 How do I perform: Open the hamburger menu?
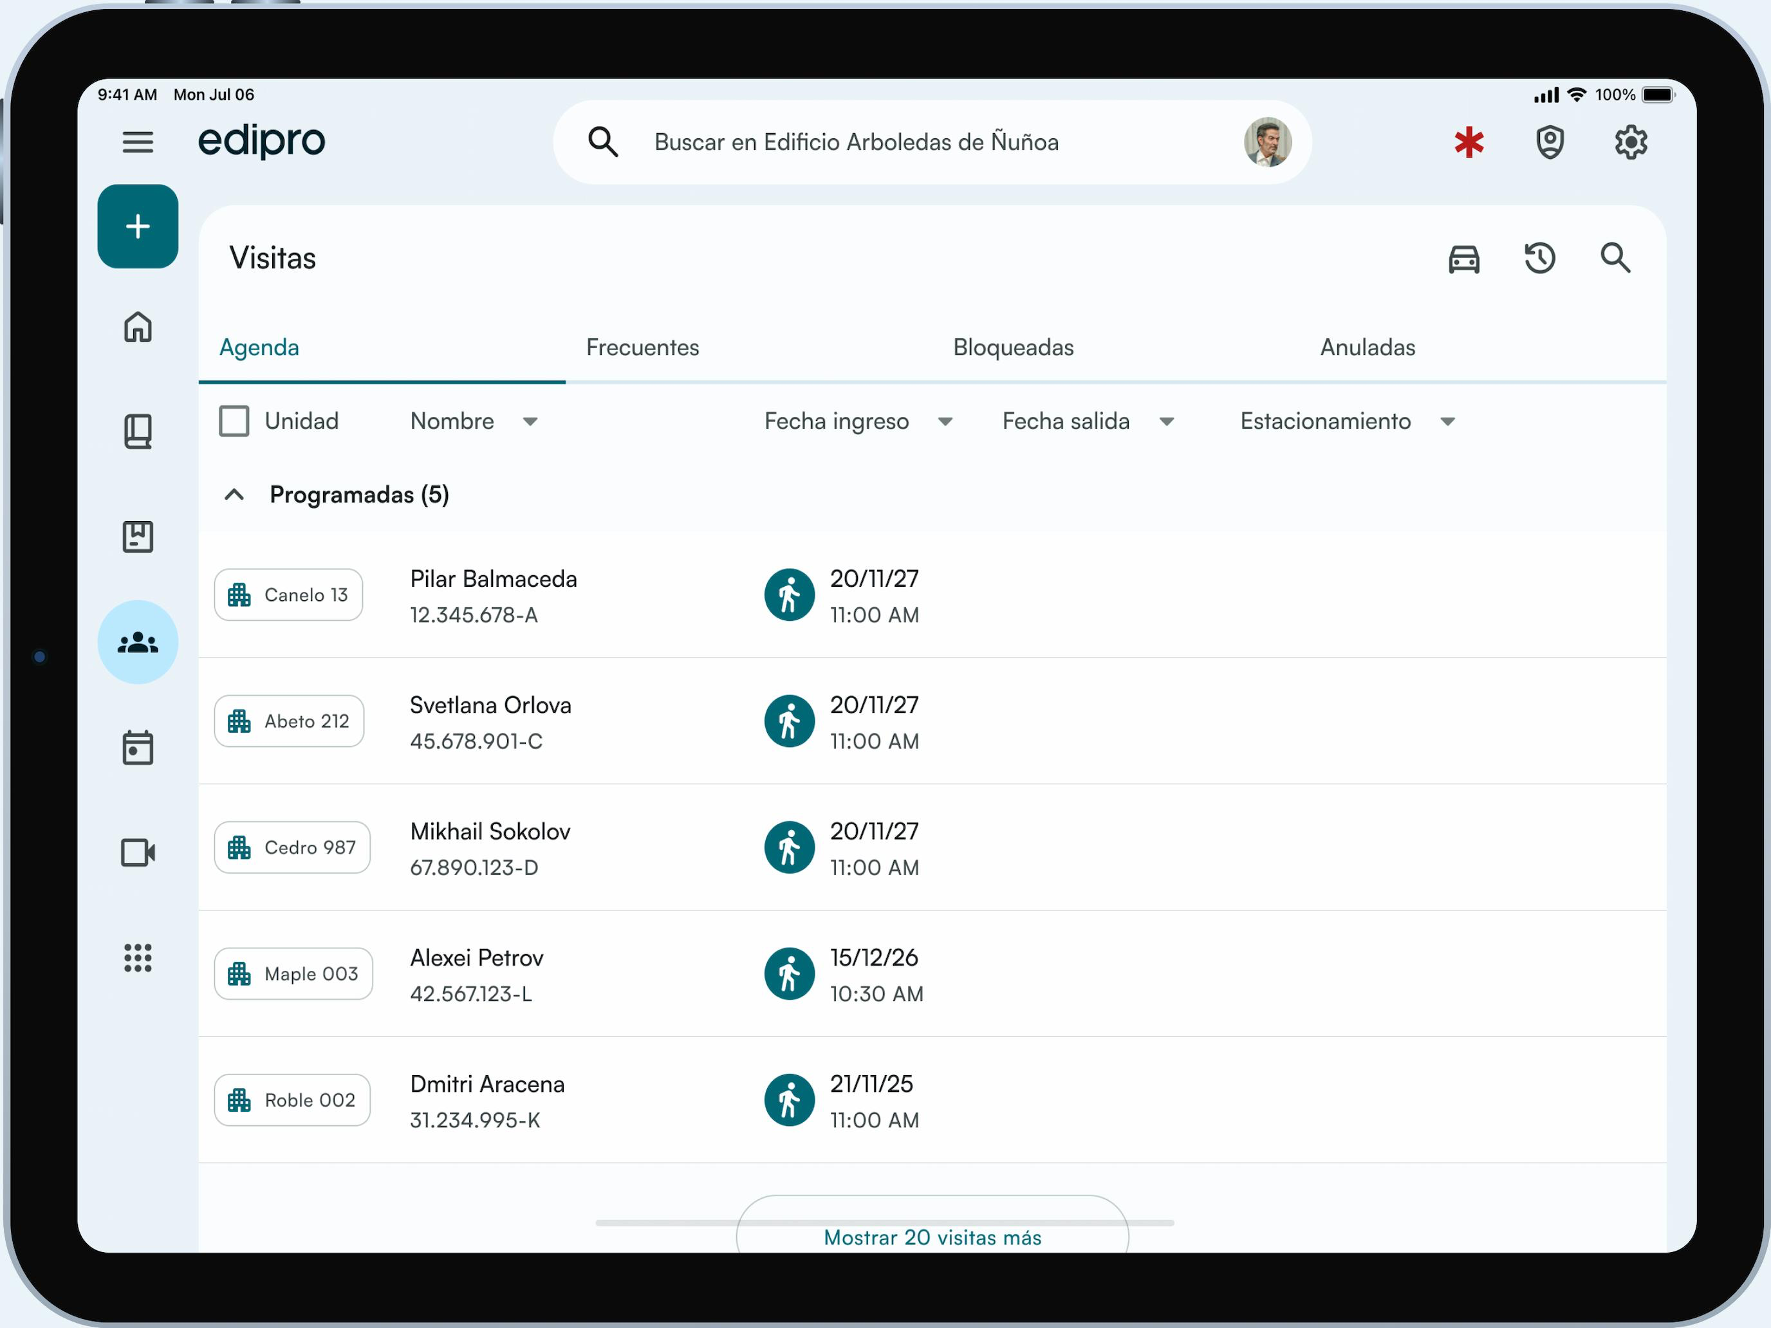pyautogui.click(x=138, y=142)
